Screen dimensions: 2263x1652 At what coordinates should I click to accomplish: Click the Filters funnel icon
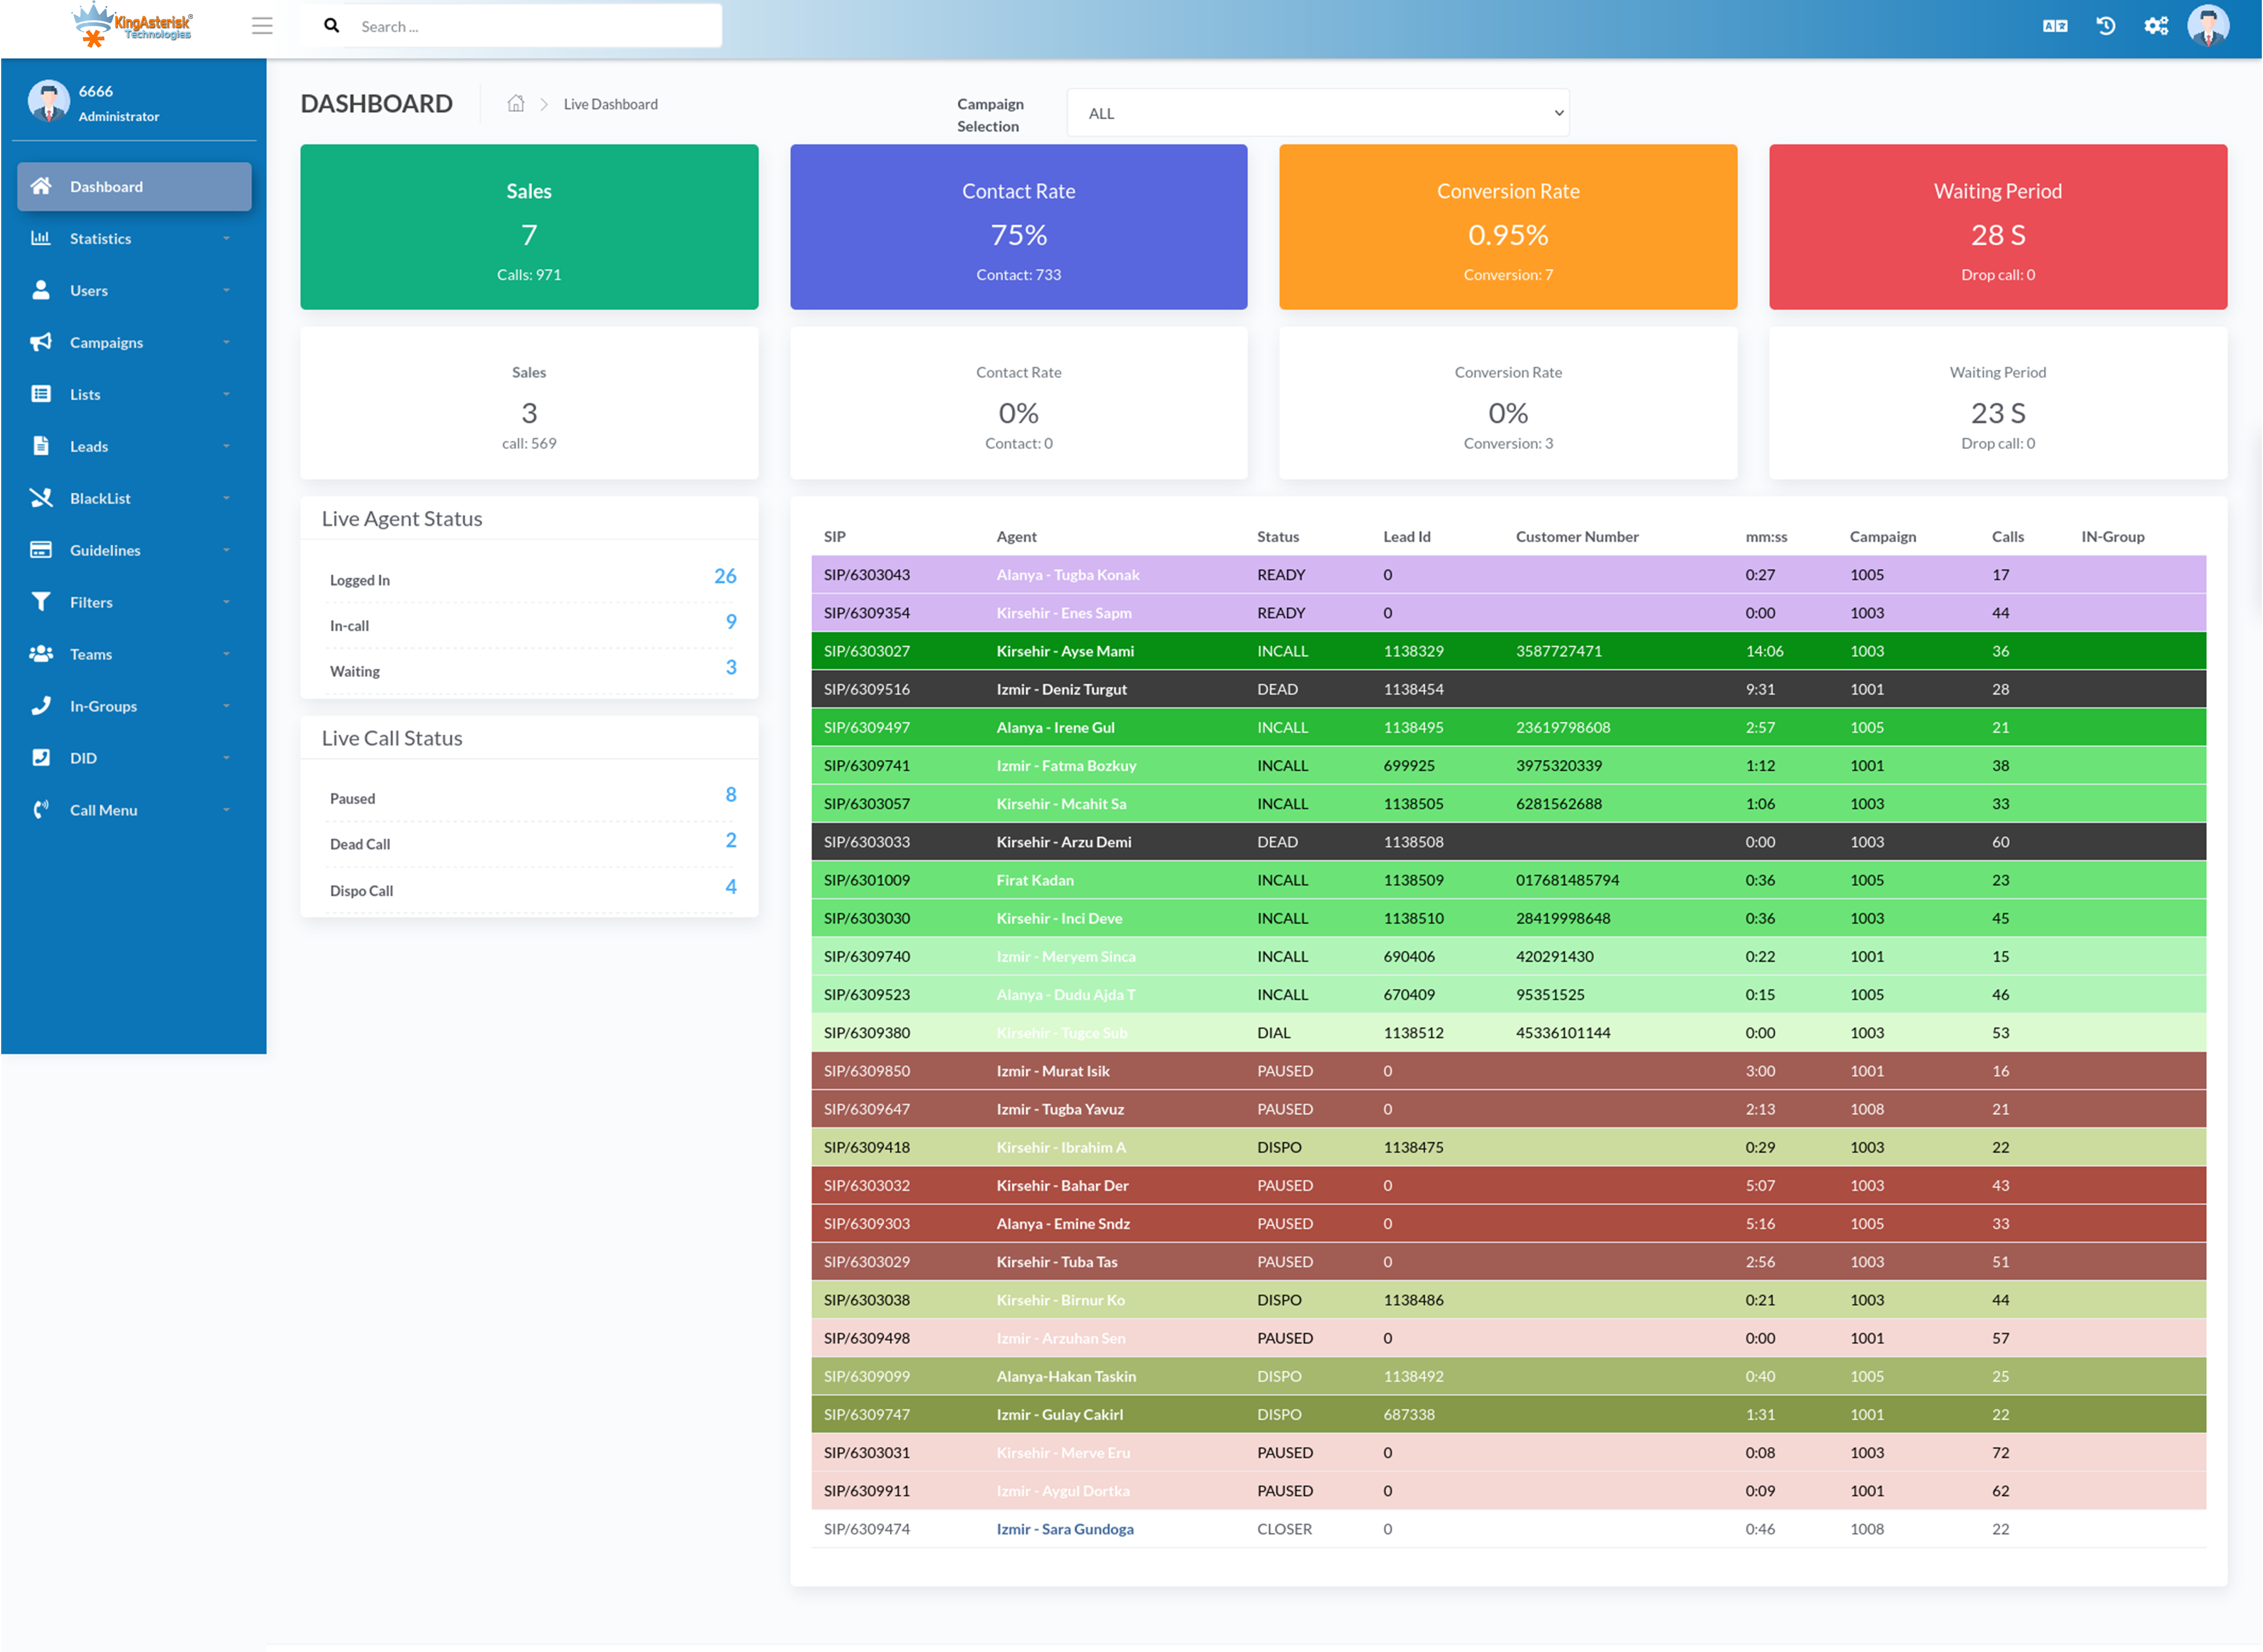pyautogui.click(x=41, y=602)
